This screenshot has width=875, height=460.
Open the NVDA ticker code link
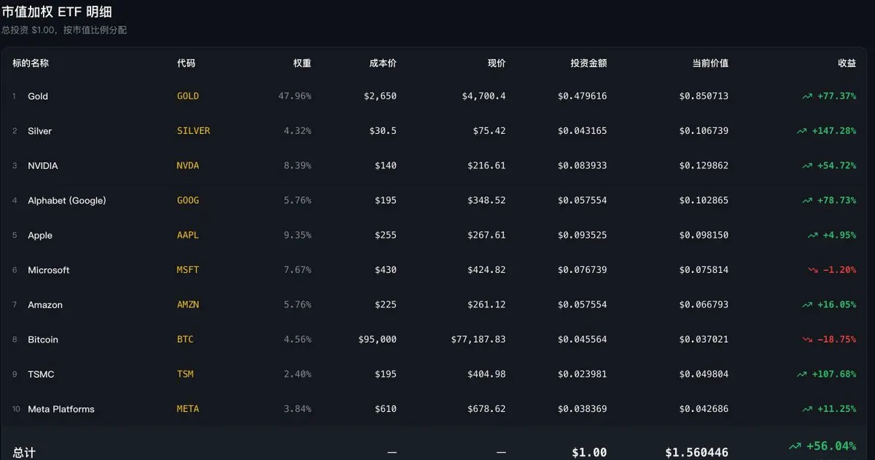point(187,166)
